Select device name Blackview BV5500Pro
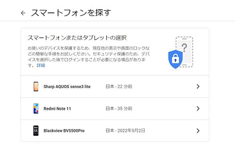Image resolution: width=235 pixels, height=165 pixels. click(x=64, y=131)
